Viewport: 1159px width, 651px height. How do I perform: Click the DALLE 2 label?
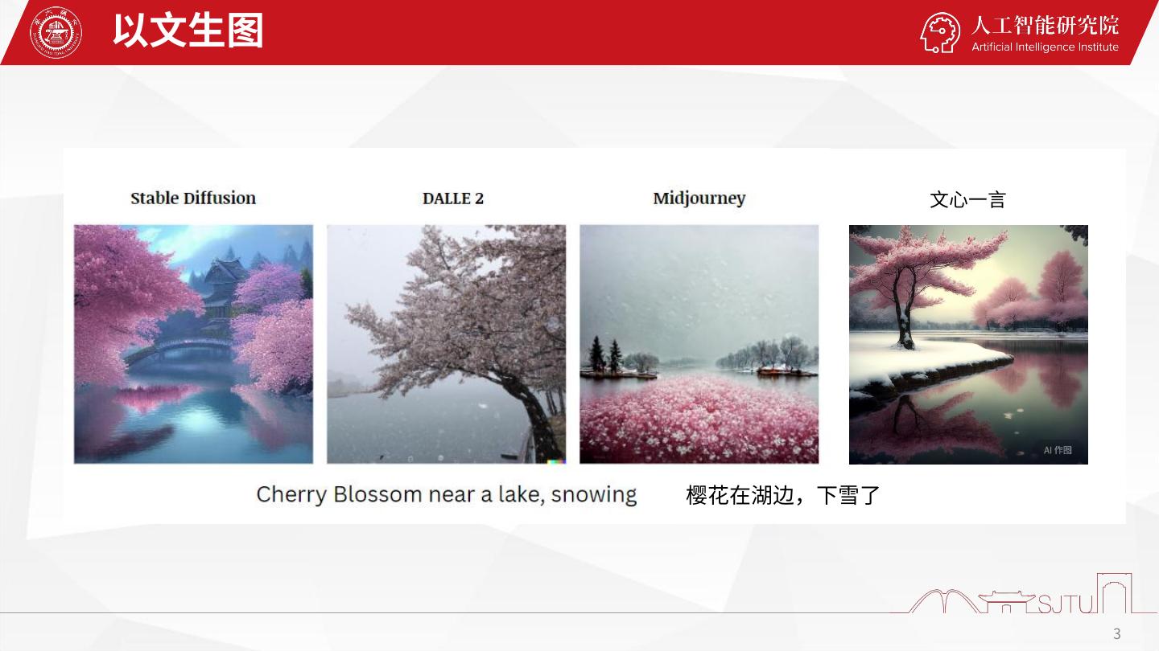453,199
